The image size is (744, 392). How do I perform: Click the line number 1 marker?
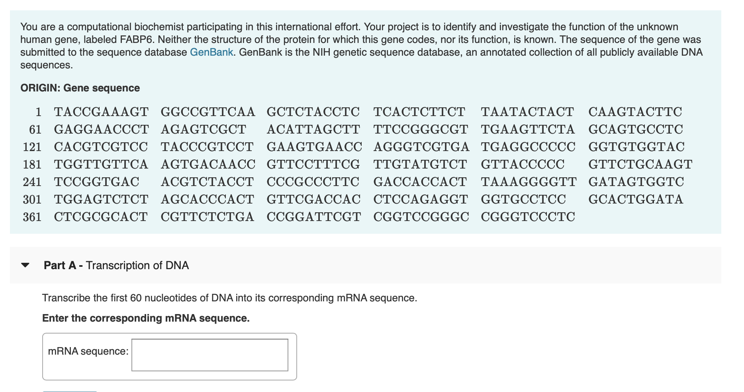[38, 112]
